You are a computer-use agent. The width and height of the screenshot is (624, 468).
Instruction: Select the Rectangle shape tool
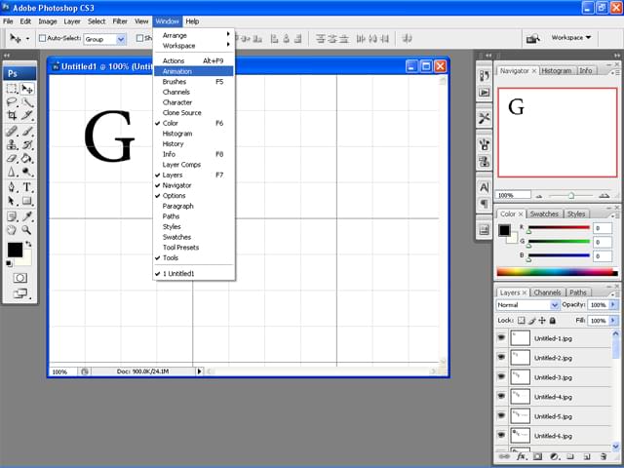(27, 201)
